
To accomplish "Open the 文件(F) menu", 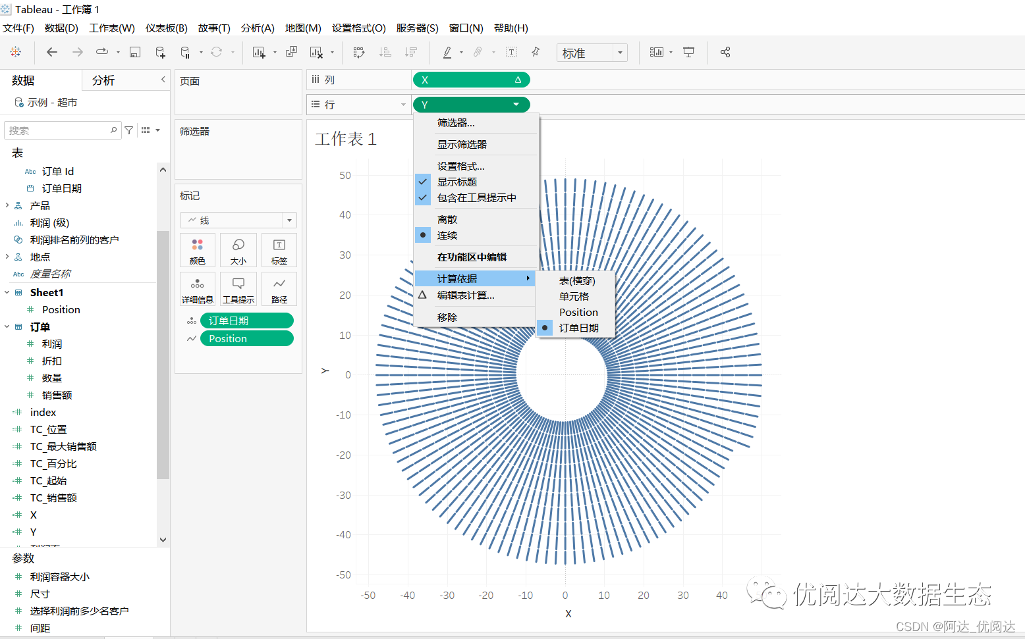I will click(18, 28).
